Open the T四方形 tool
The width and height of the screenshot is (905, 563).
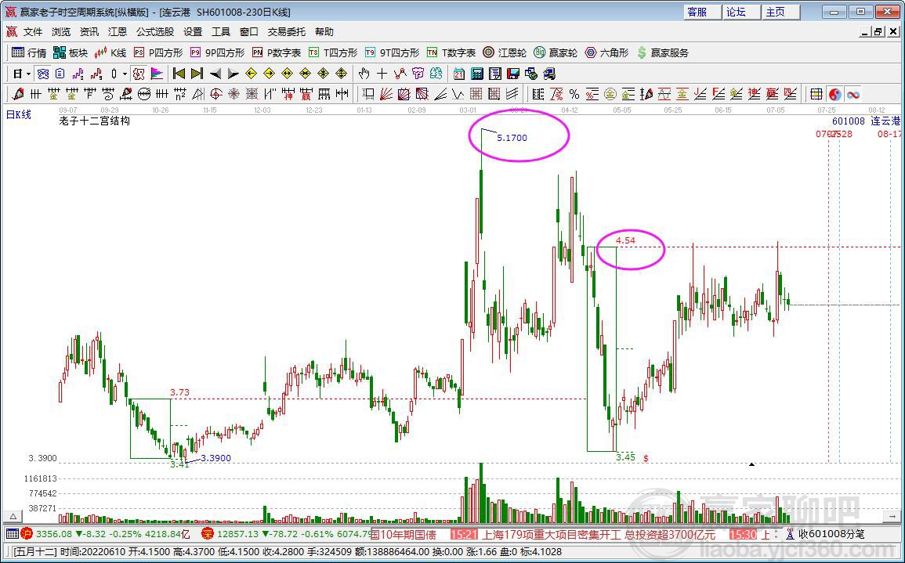[333, 53]
